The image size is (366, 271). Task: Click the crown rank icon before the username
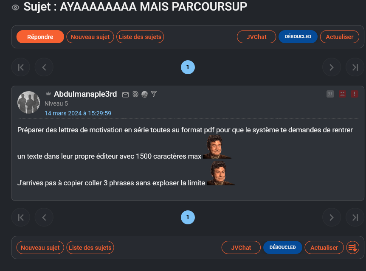(48, 94)
